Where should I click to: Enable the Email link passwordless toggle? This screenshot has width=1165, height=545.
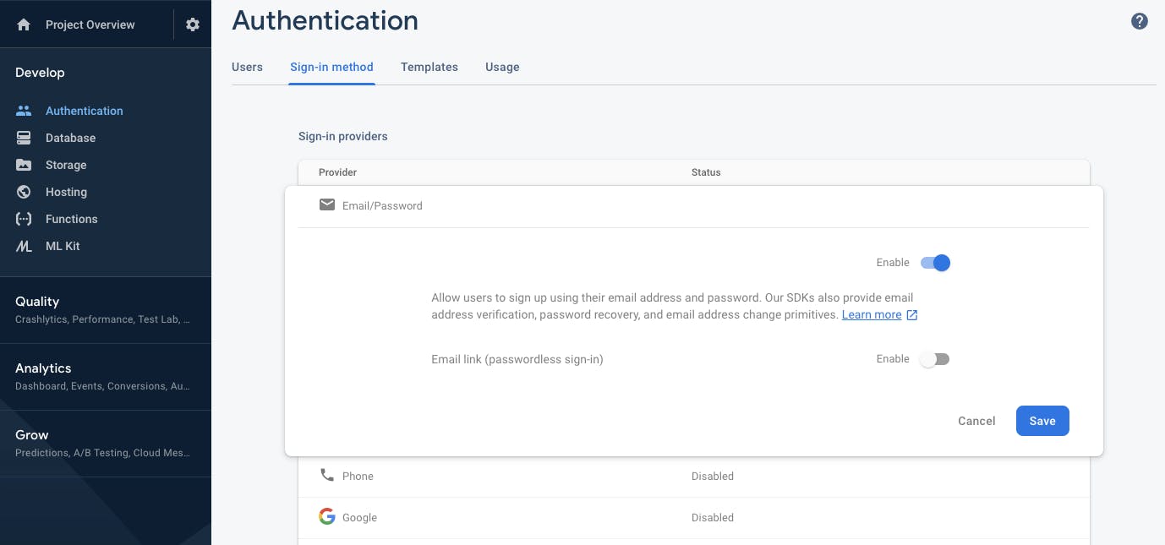point(935,359)
